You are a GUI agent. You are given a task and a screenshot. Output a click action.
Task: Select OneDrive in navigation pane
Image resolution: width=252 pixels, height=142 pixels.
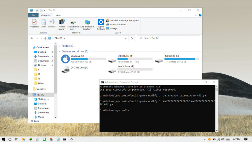[39, 89]
